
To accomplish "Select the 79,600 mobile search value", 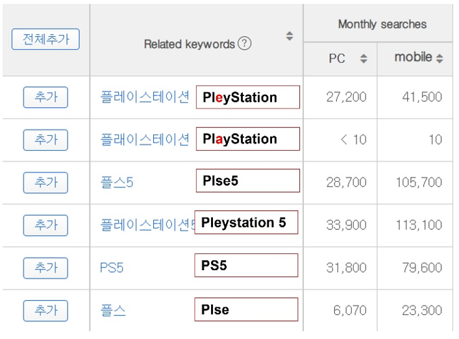I will click(x=422, y=268).
